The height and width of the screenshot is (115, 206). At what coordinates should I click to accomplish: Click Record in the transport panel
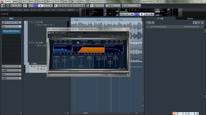152,14
